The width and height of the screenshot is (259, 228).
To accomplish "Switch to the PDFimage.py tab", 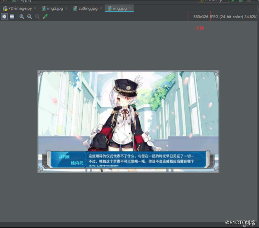I will pyautogui.click(x=20, y=8).
